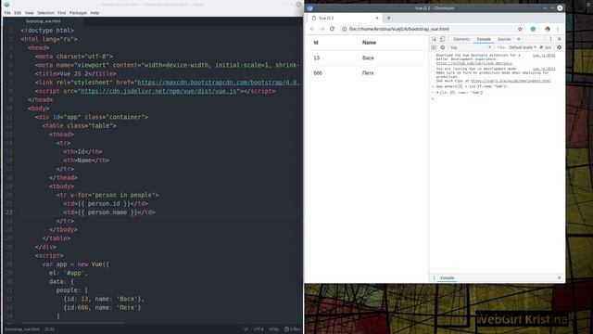Click the green extension icon in Chromium toolbar
The image size is (593, 334).
coord(533,29)
